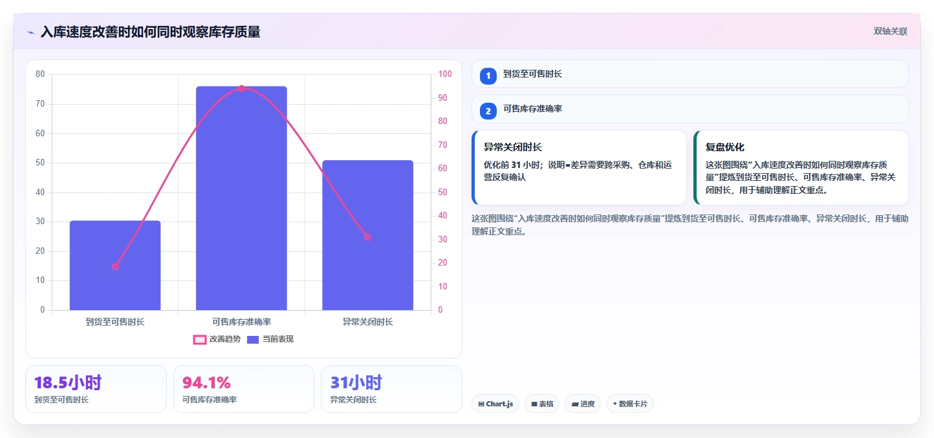Toggle the 改善趋势 legend swatch

tap(200, 339)
